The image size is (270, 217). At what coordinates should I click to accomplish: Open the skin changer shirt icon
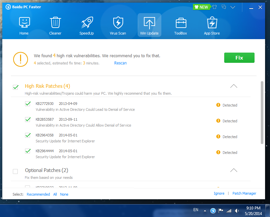[215, 7]
